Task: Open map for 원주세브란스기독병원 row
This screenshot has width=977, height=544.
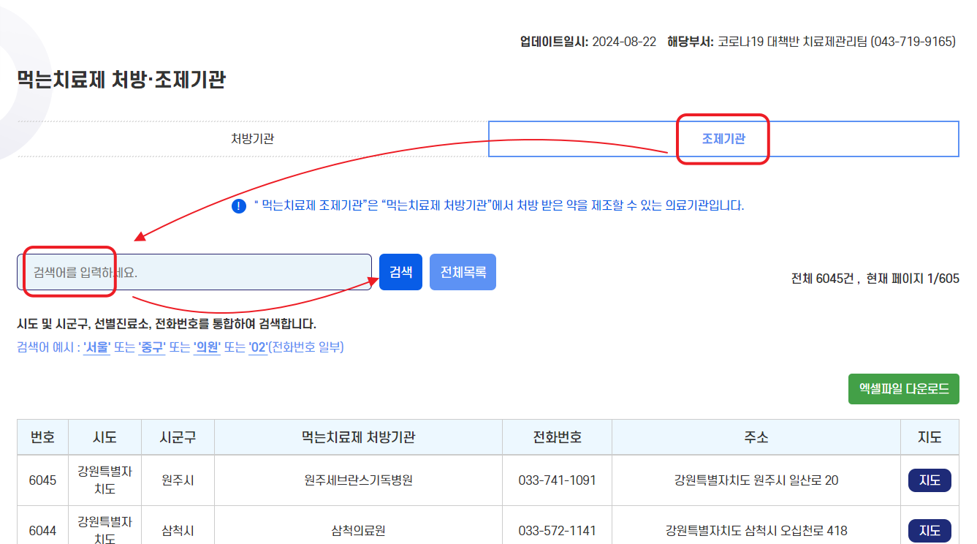Action: coord(930,480)
